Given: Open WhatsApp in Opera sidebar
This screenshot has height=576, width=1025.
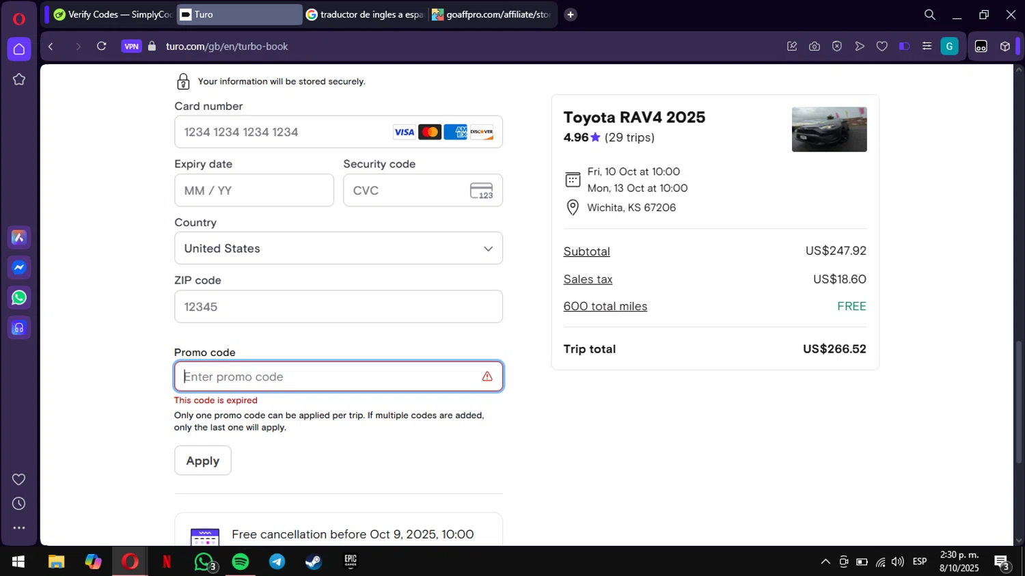Looking at the screenshot, I should point(19,298).
